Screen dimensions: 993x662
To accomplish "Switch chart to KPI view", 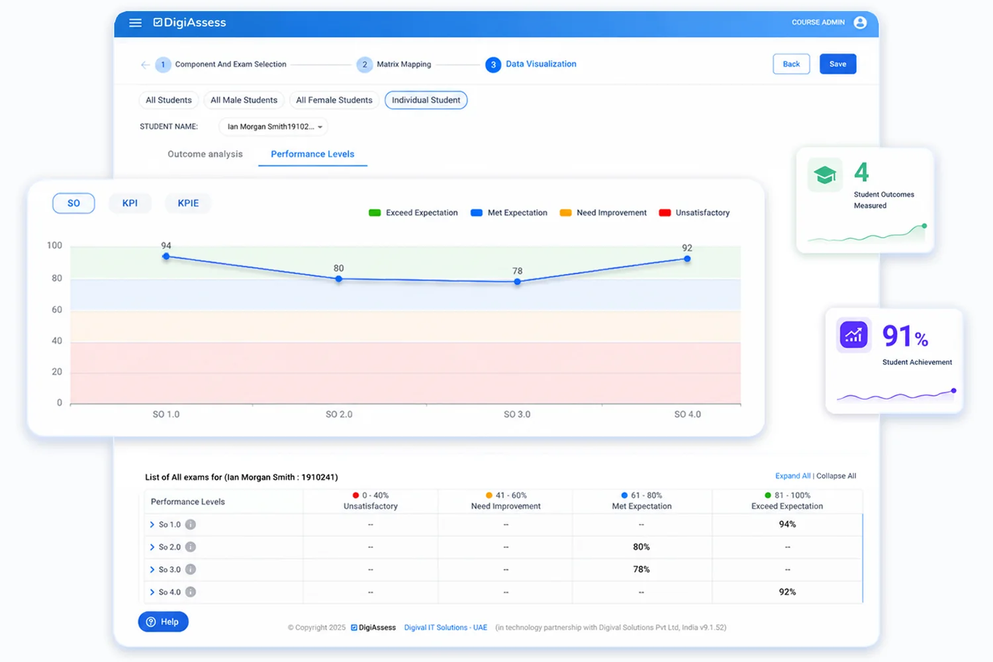I will click(x=130, y=203).
